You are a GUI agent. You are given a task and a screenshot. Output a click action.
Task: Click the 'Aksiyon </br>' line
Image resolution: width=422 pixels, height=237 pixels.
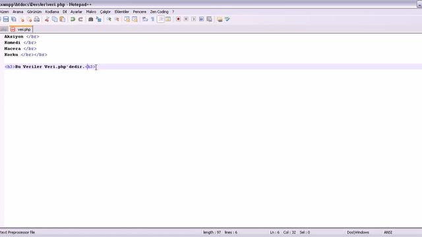click(22, 37)
